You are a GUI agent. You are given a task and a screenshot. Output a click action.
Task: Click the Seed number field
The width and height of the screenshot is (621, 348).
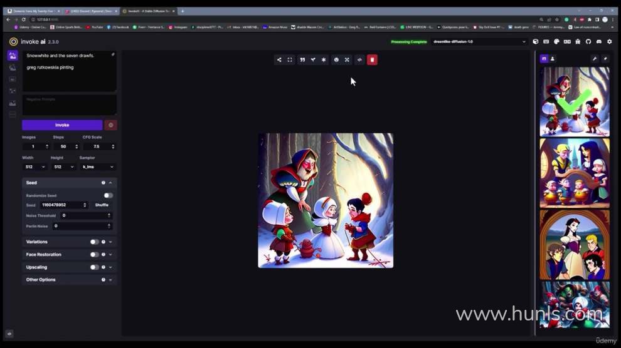click(x=63, y=205)
